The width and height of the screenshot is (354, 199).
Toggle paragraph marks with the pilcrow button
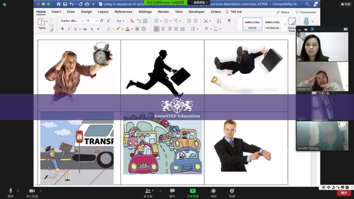[229, 21]
